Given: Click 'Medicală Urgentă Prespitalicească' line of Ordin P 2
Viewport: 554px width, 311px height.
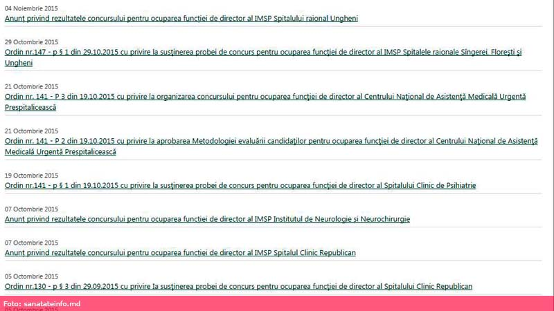Looking at the screenshot, I should [x=60, y=152].
